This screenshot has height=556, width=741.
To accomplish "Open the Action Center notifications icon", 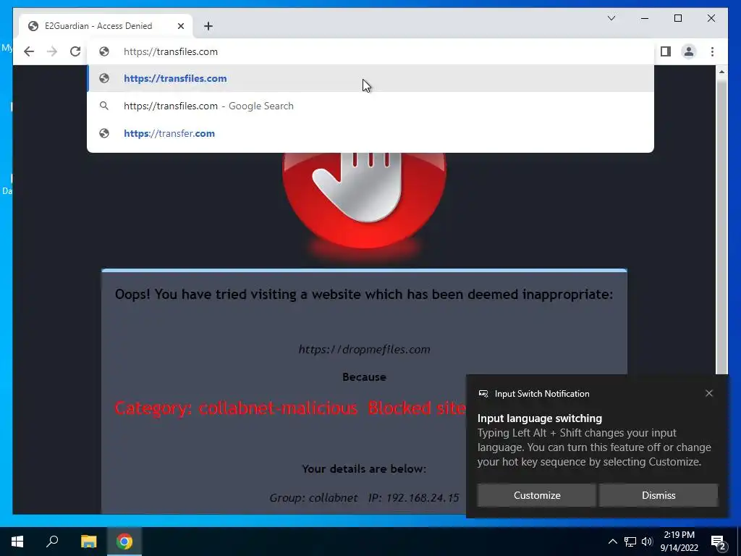I will [718, 542].
